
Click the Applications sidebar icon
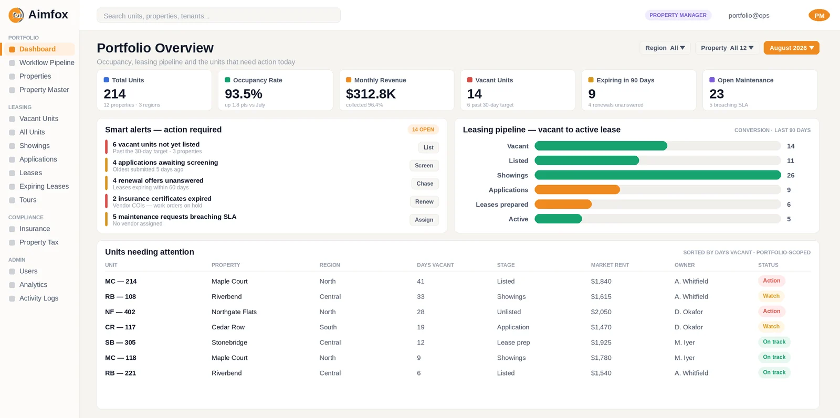[12, 159]
